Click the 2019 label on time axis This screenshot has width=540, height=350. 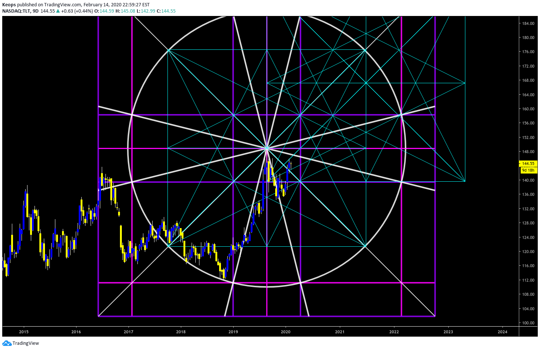(x=233, y=332)
